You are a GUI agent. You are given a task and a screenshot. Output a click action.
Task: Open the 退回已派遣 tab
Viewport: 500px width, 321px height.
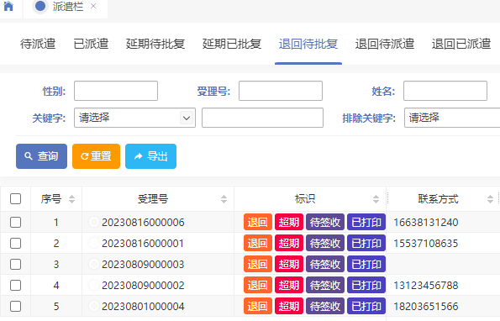click(x=461, y=44)
